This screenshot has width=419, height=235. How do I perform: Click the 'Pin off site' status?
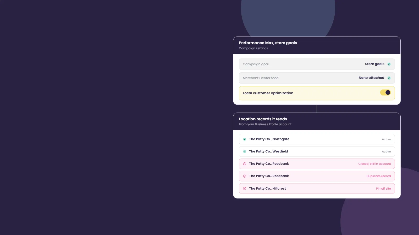point(383,189)
